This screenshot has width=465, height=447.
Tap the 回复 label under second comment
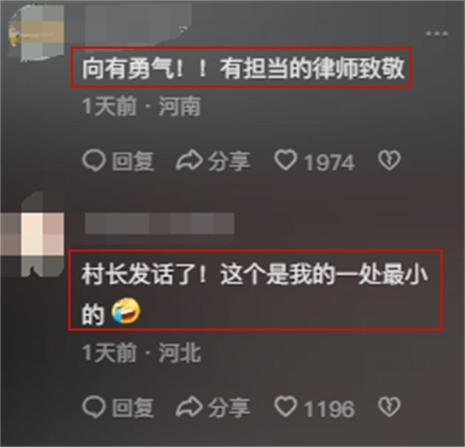pyautogui.click(x=133, y=407)
